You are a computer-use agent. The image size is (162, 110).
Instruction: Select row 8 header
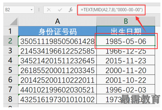point(11,99)
